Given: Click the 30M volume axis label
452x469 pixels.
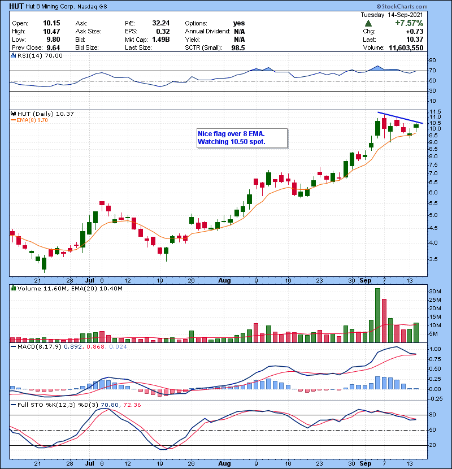Looking at the screenshot, I should click(435, 292).
